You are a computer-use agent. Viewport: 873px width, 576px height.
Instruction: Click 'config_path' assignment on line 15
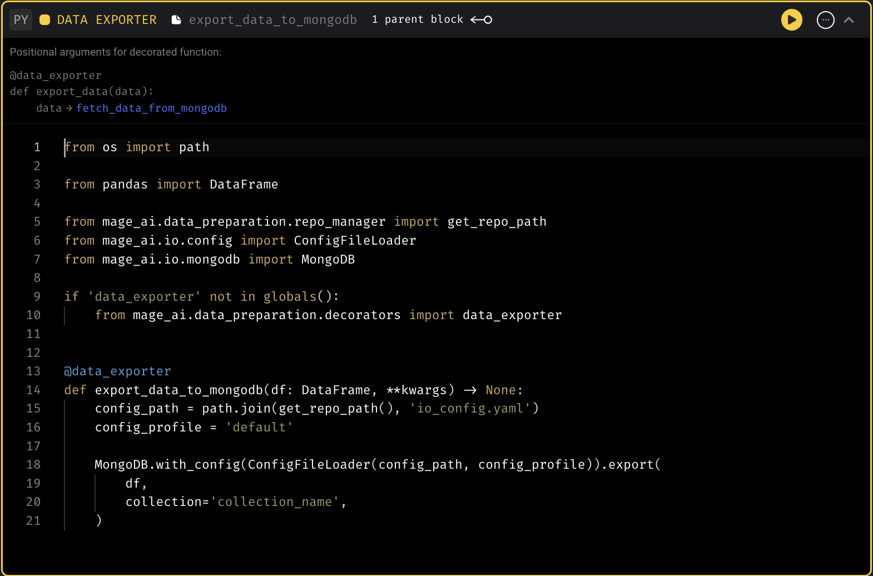coord(137,409)
